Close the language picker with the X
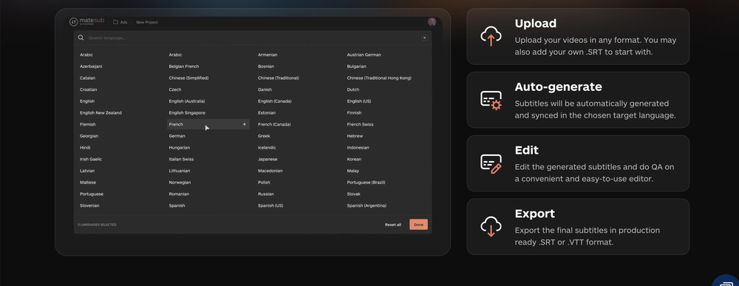The image size is (739, 286). [x=425, y=38]
